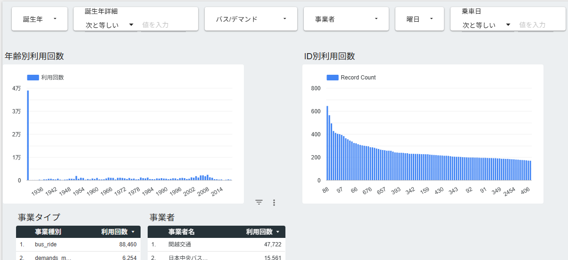The image size is (568, 260).
Task: Click the 利用回数 legend color swatch
Action: [x=33, y=78]
